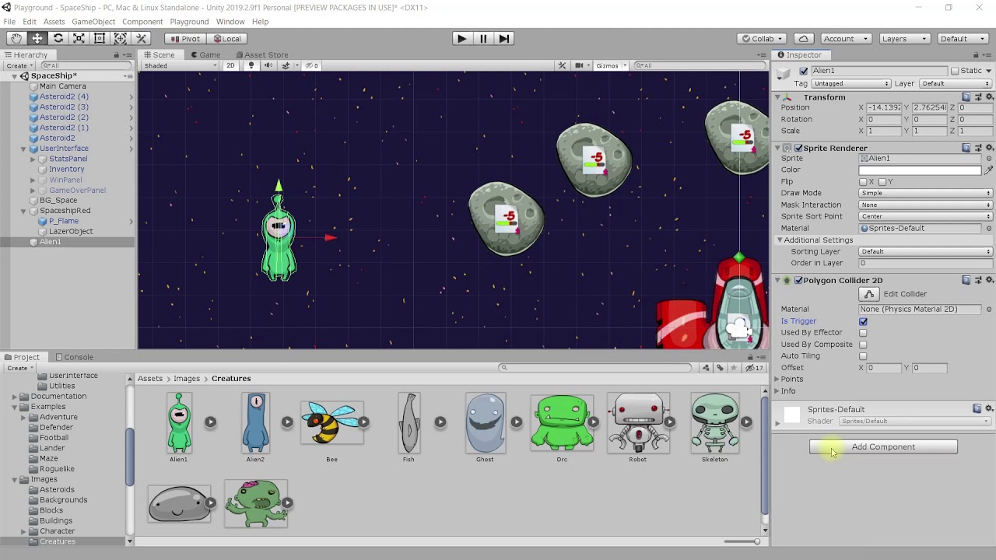Open the Mask Interaction dropdown
Image resolution: width=996 pixels, height=560 pixels.
click(926, 205)
